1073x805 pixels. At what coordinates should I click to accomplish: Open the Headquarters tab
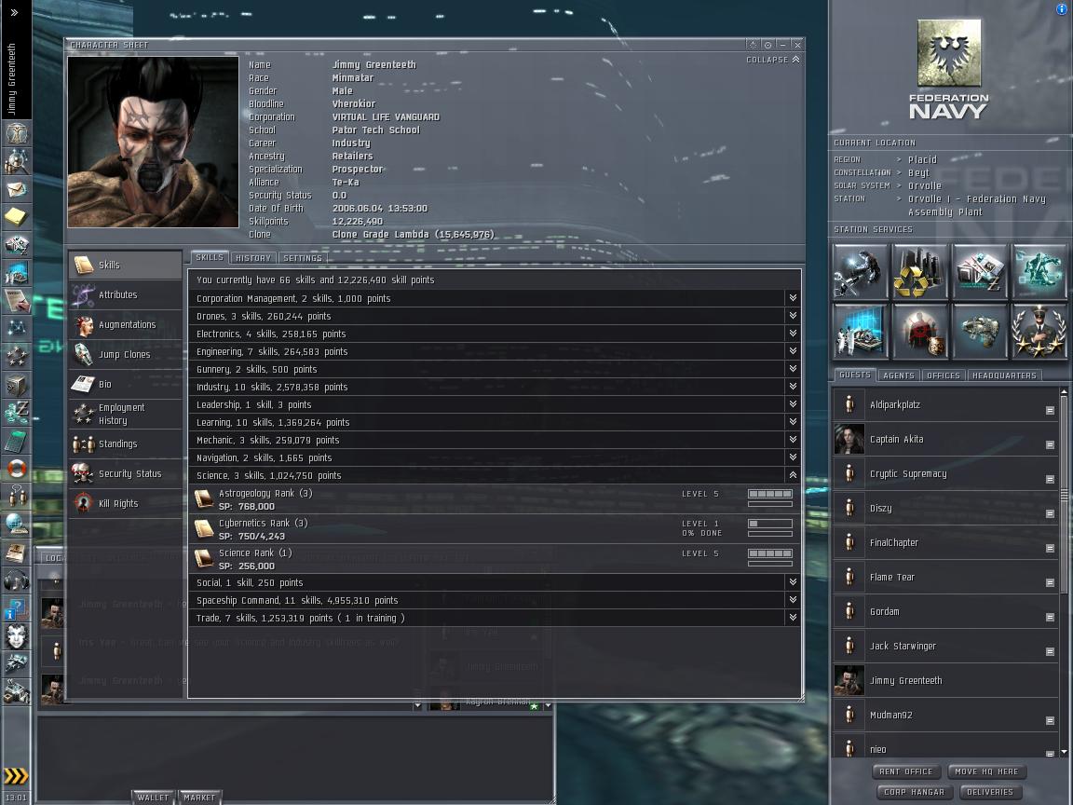click(x=1004, y=375)
